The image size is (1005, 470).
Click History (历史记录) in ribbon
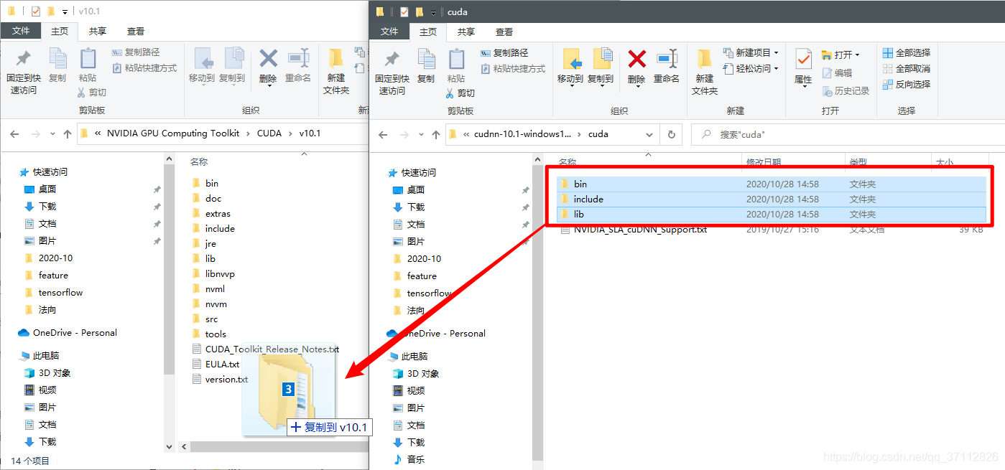point(846,91)
